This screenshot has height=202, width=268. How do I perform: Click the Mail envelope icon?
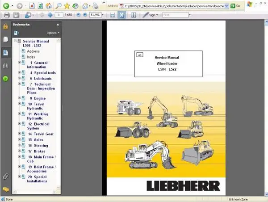(85, 6)
